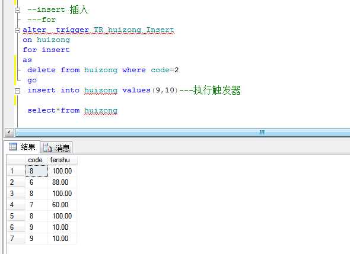This screenshot has height=254, width=350.
Task: Click 'code=2' condition in the delete statement
Action: 165,70
